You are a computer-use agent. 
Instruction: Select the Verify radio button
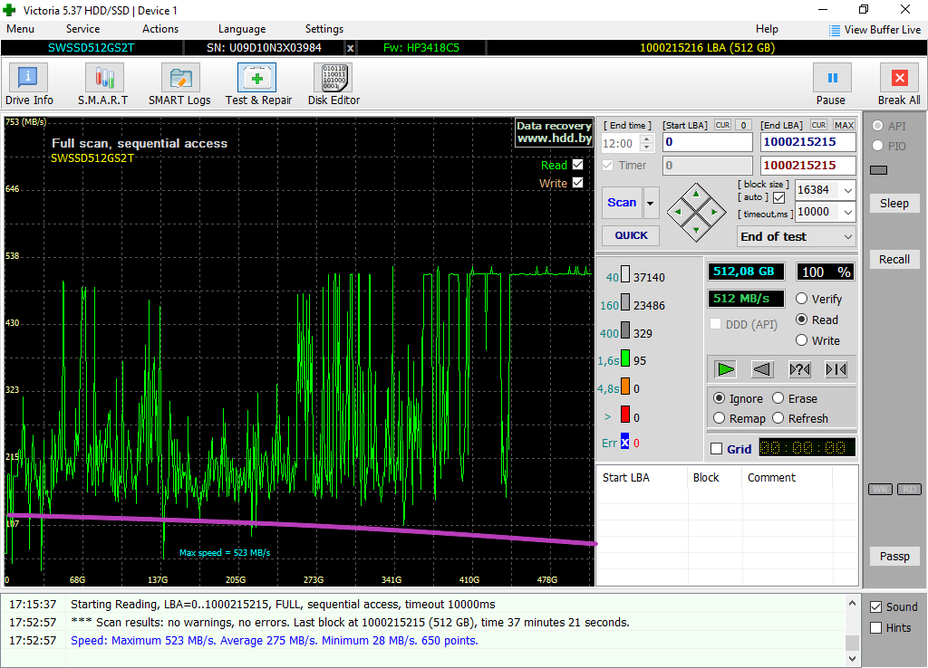click(802, 299)
